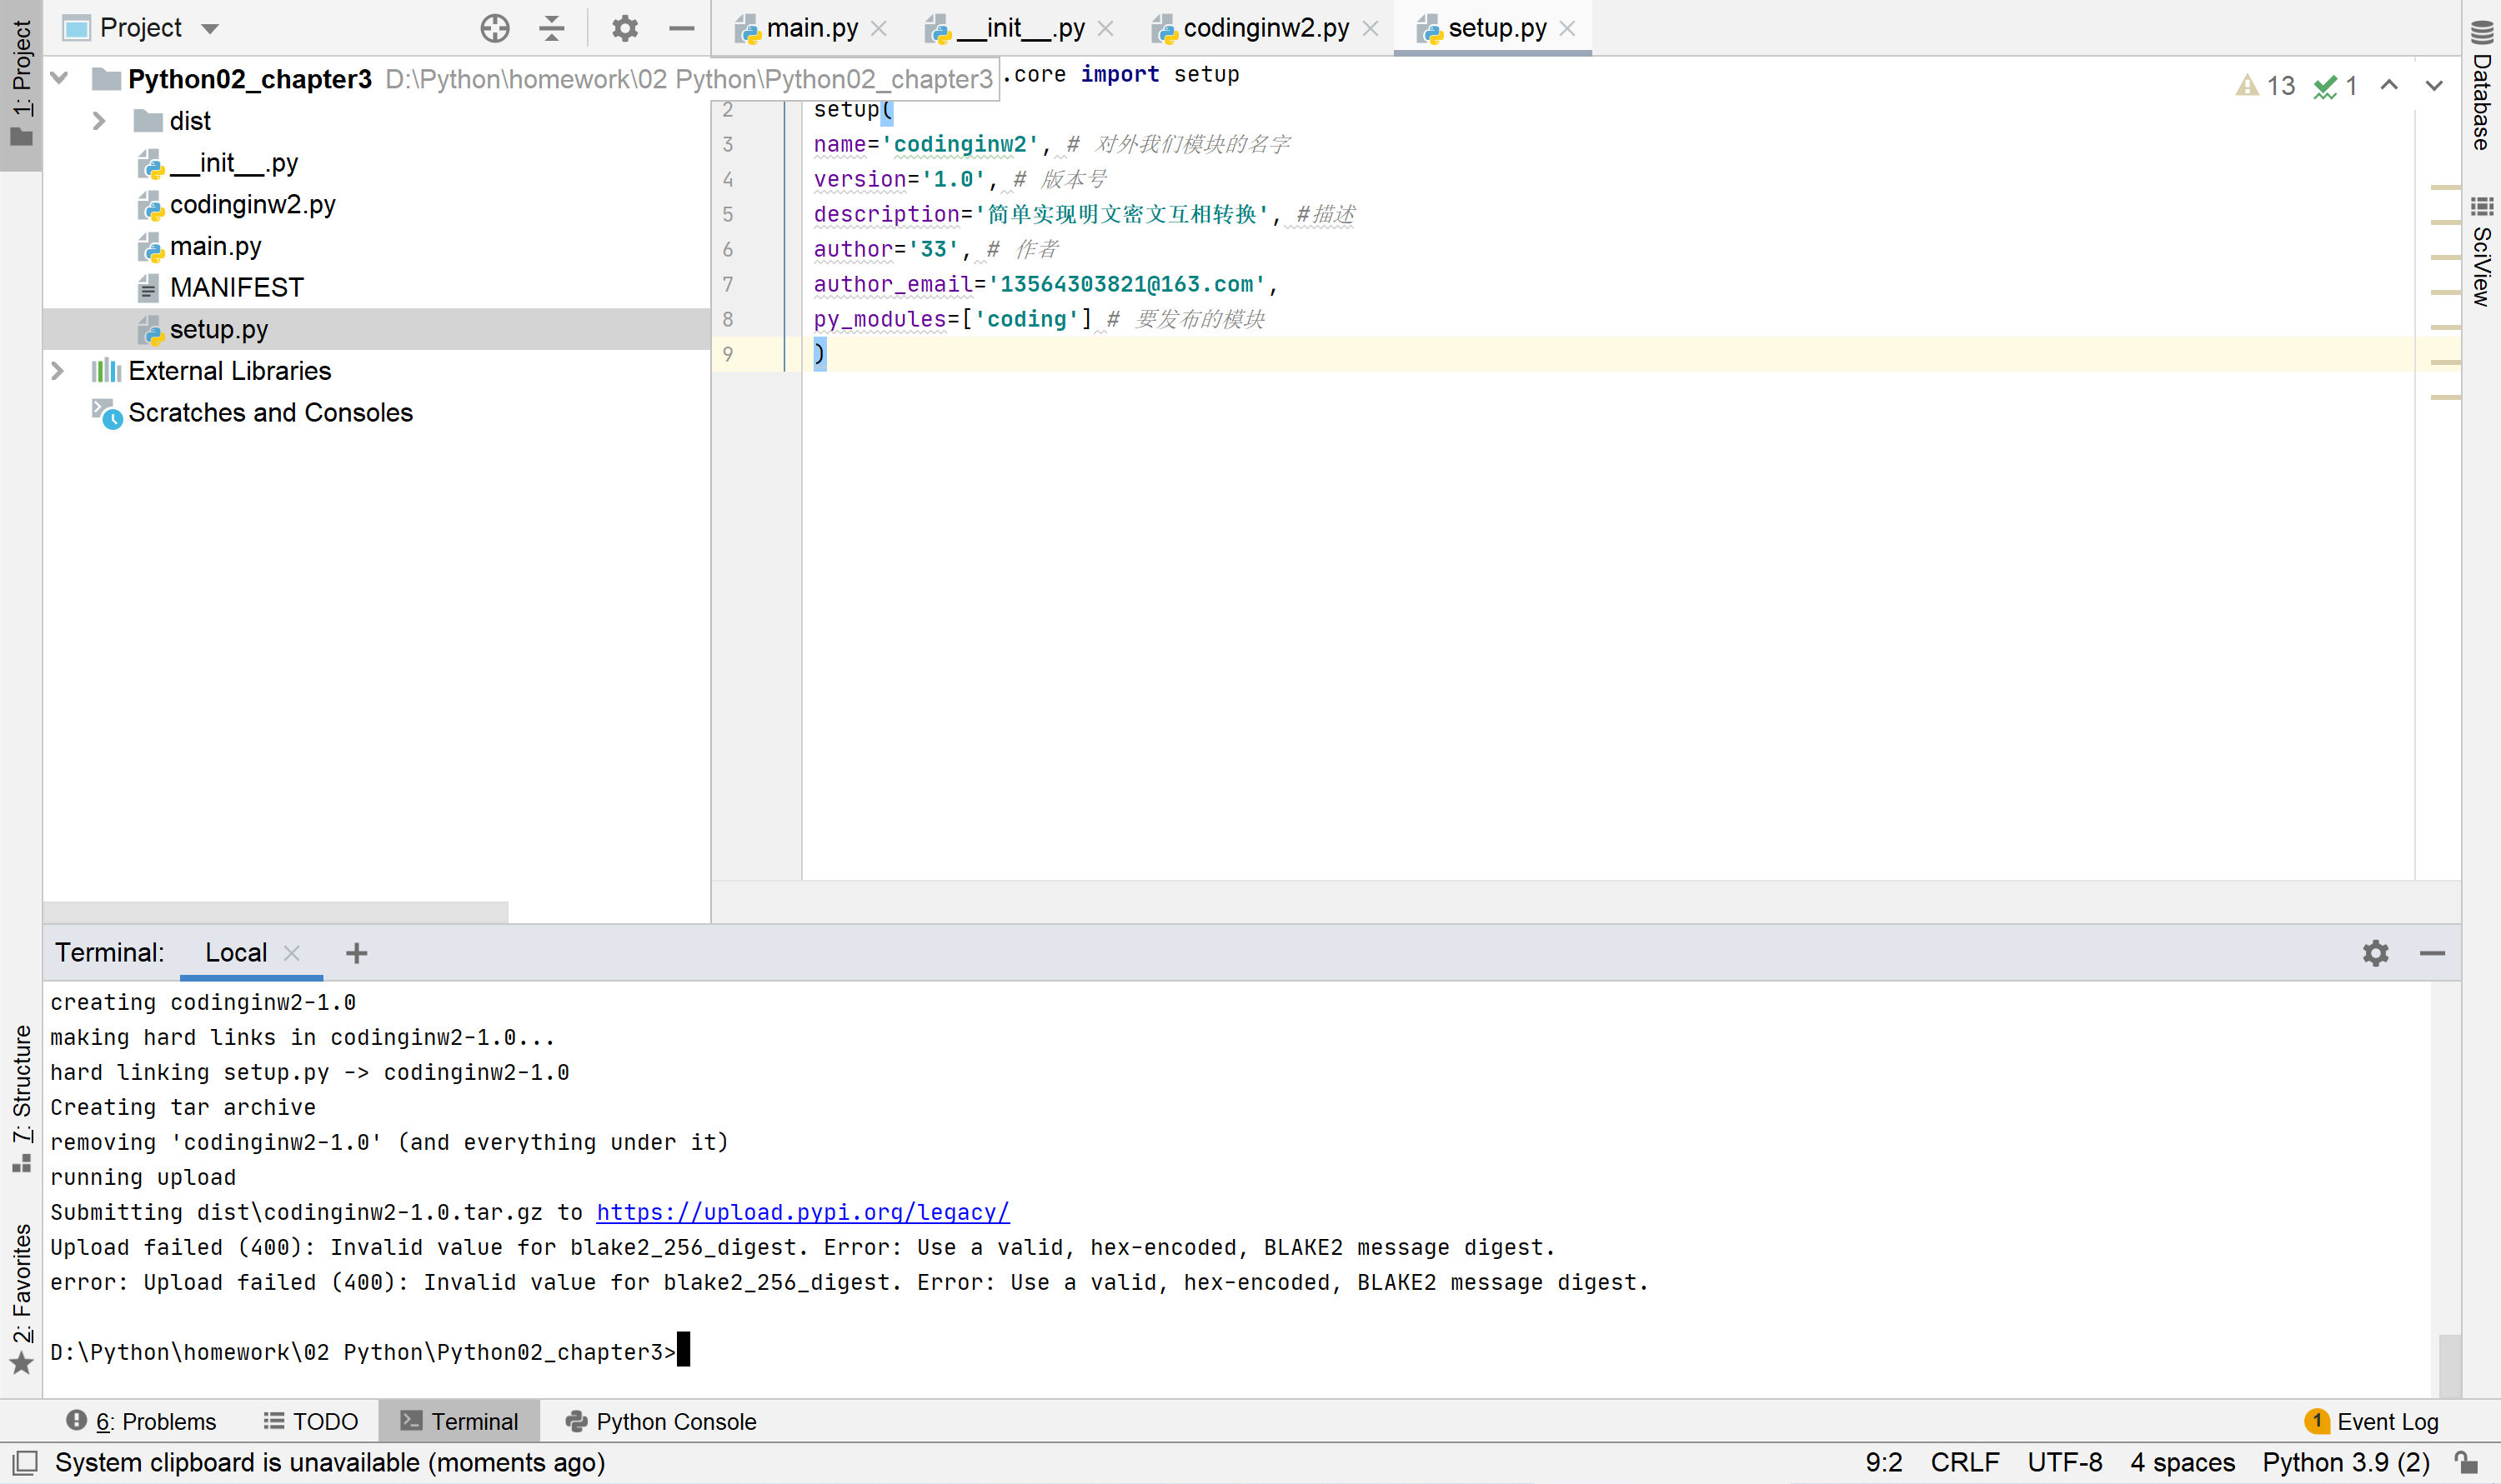Image resolution: width=2501 pixels, height=1484 pixels.
Task: Select Python 3.9 (2) interpreter
Action: coord(2345,1462)
